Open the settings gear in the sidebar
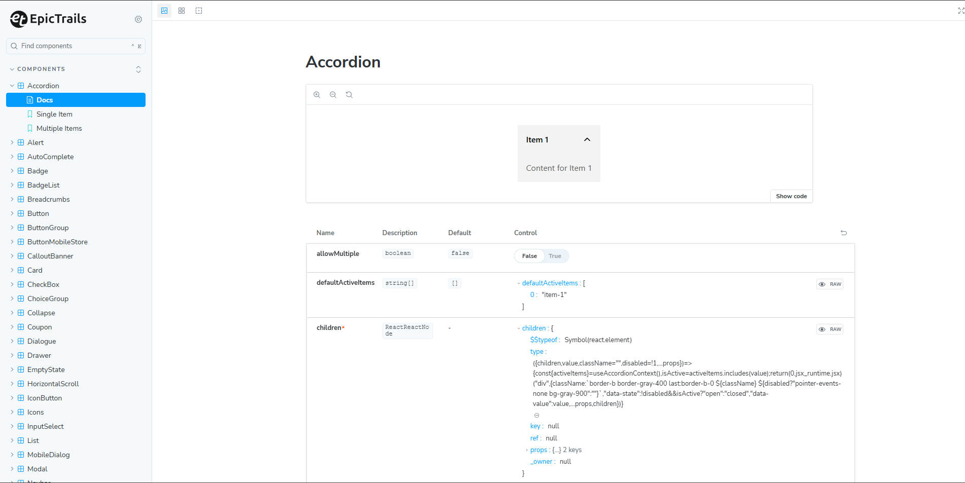This screenshot has height=483, width=965. click(x=138, y=19)
